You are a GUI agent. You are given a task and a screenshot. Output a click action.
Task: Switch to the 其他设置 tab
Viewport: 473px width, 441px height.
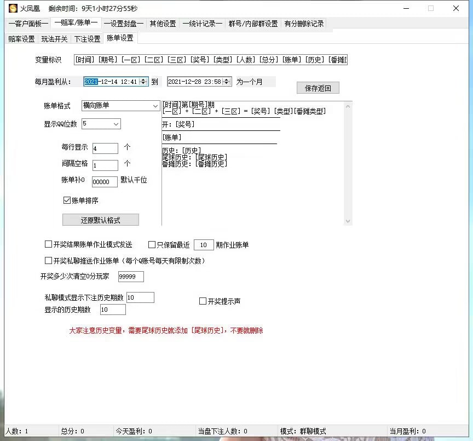tap(163, 24)
